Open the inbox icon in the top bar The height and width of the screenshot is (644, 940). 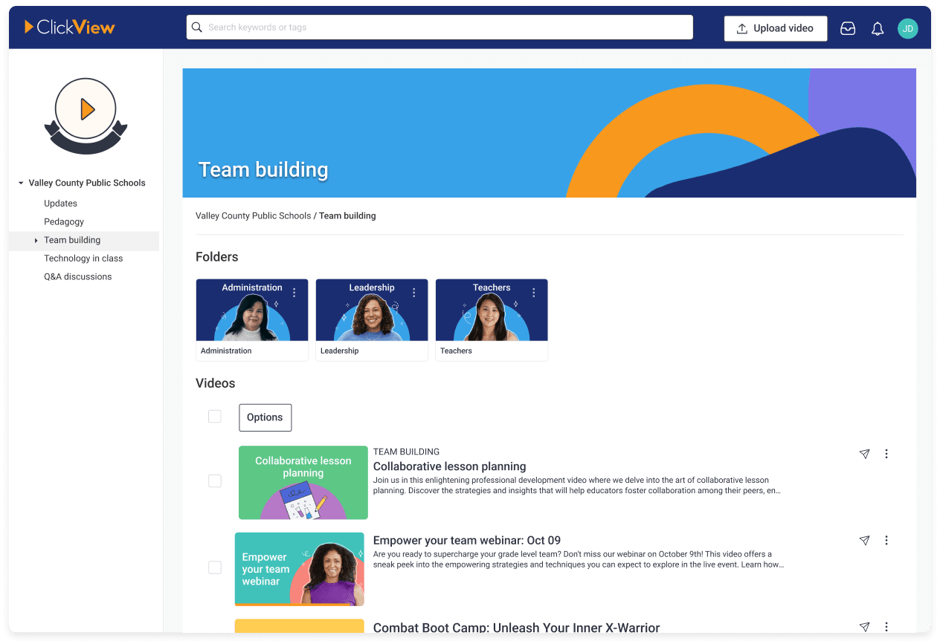(x=848, y=28)
